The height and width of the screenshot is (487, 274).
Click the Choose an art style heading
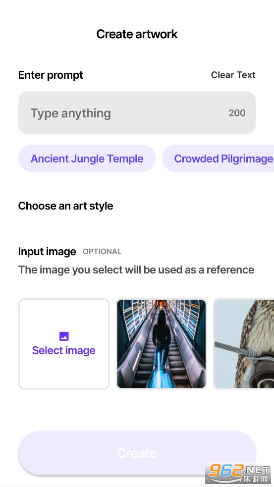[x=65, y=206]
